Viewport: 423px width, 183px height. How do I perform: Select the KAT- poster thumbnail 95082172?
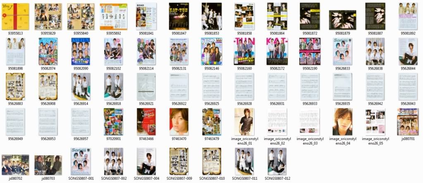coord(277,51)
